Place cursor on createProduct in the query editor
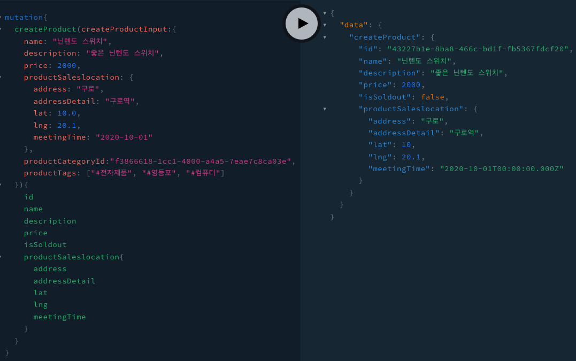The image size is (576, 361). pos(45,29)
